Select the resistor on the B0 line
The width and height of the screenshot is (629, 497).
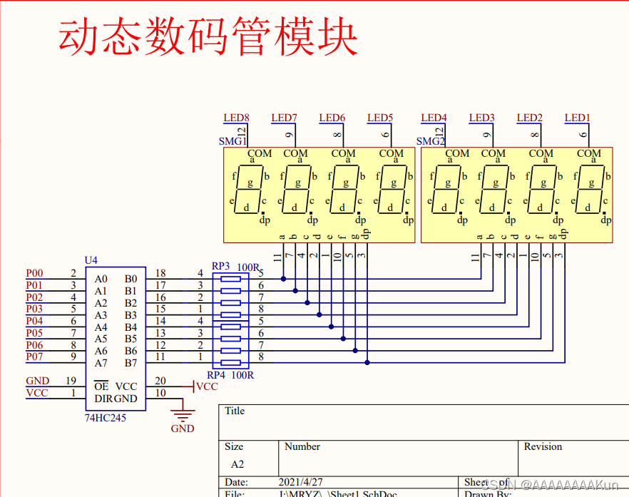[x=230, y=279]
